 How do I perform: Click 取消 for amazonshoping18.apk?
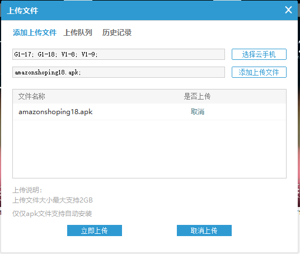pyautogui.click(x=198, y=112)
